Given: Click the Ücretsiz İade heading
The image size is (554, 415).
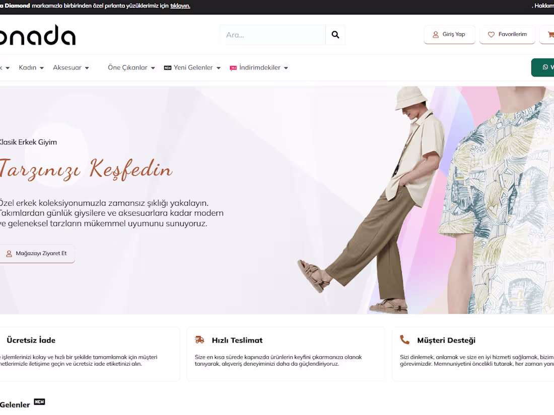Looking at the screenshot, I should [x=31, y=340].
